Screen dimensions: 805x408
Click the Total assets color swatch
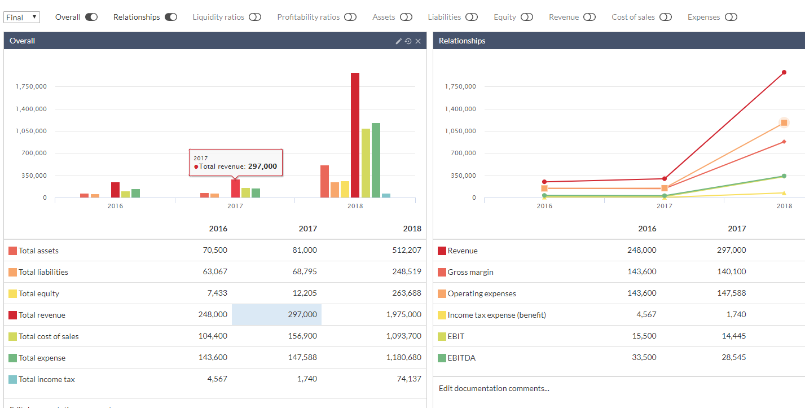(12, 251)
